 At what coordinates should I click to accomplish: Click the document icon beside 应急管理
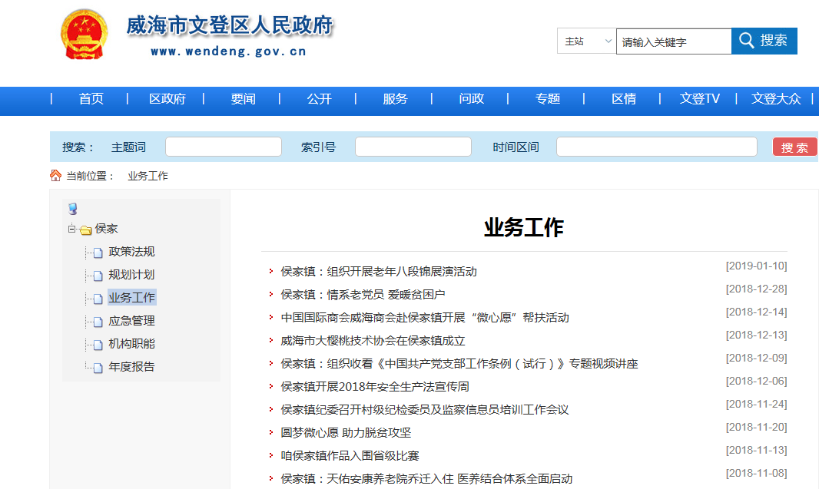(x=98, y=322)
